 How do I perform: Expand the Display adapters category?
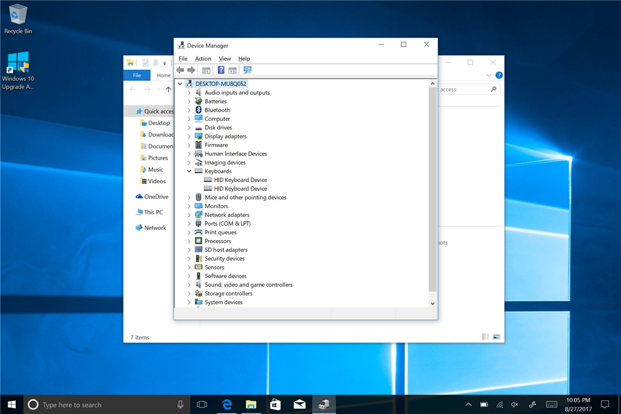point(189,137)
